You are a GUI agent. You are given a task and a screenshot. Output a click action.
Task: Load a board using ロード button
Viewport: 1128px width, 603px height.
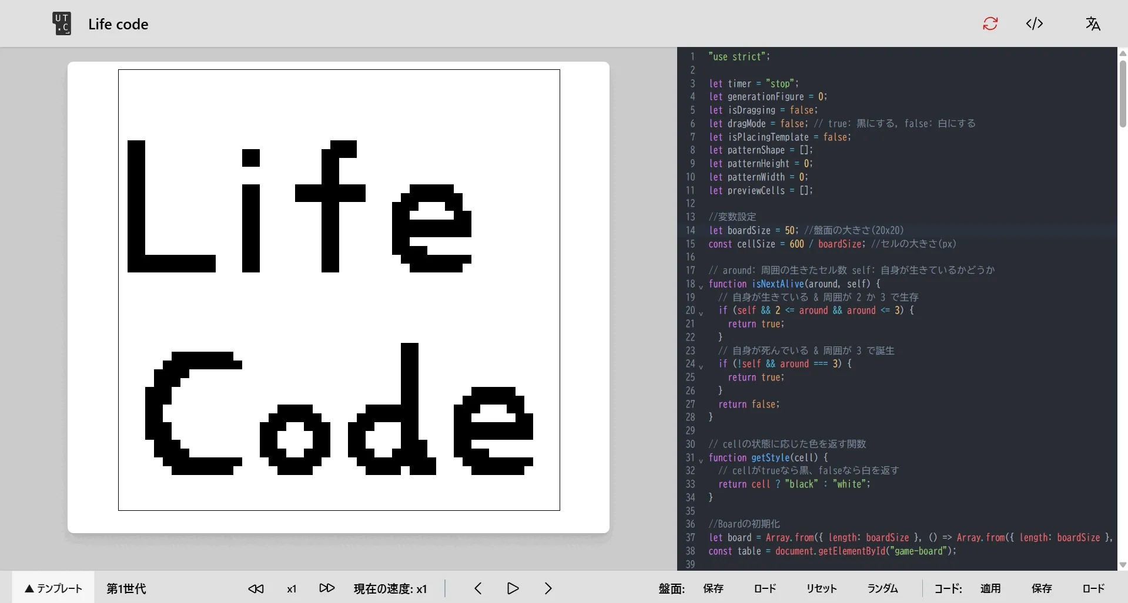(x=764, y=588)
